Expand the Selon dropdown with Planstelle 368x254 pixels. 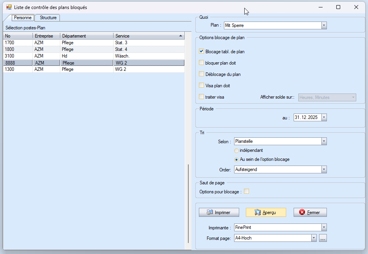tap(324, 141)
